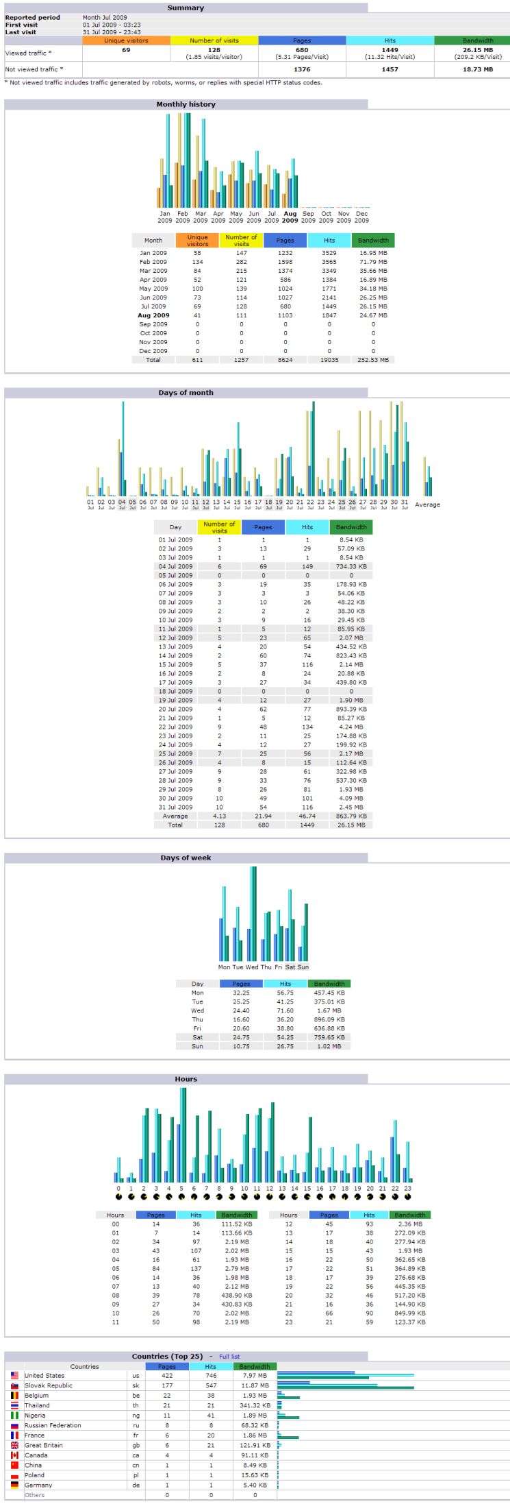Click the Days of month section title

[x=186, y=393]
